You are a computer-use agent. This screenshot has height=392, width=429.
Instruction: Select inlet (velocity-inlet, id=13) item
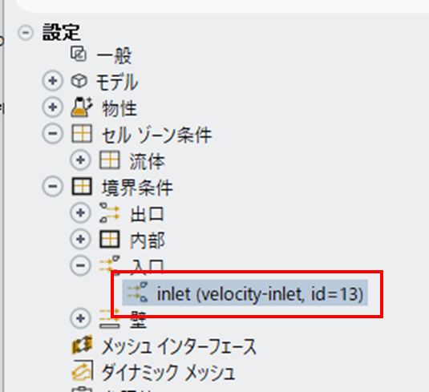pos(245,293)
